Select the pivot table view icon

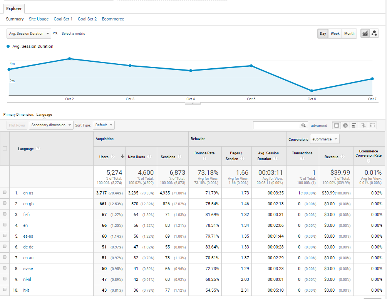tap(372, 125)
